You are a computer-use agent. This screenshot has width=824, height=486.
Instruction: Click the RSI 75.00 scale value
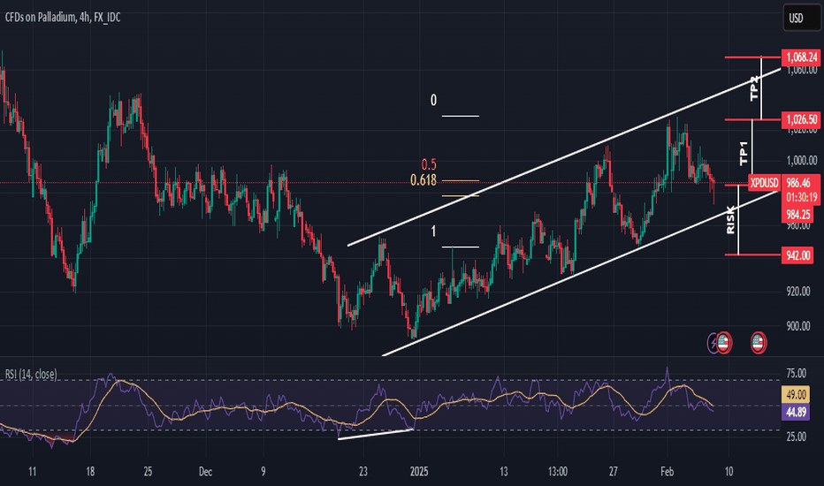pyautogui.click(x=796, y=374)
